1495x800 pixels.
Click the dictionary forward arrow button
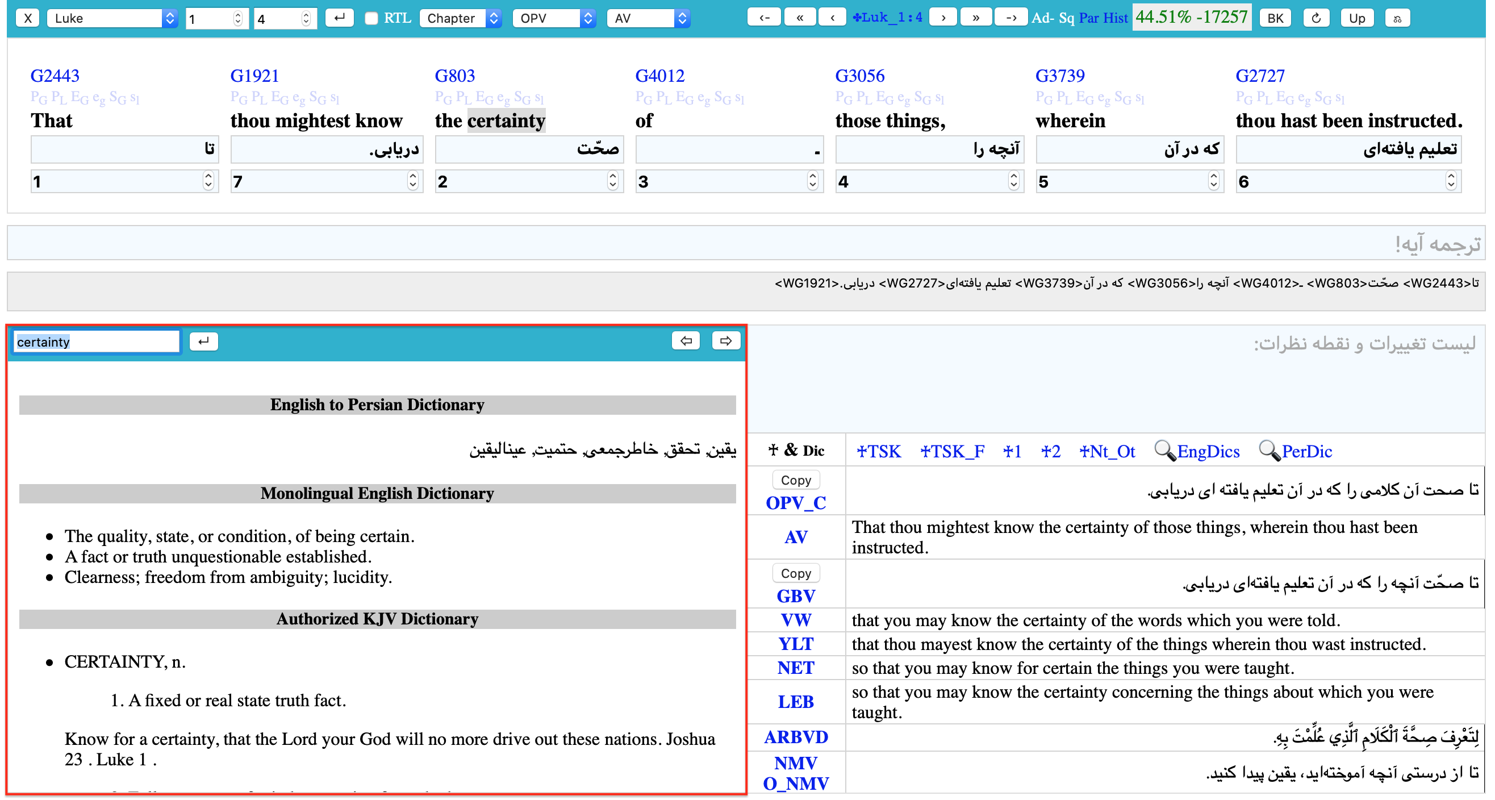[x=725, y=341]
